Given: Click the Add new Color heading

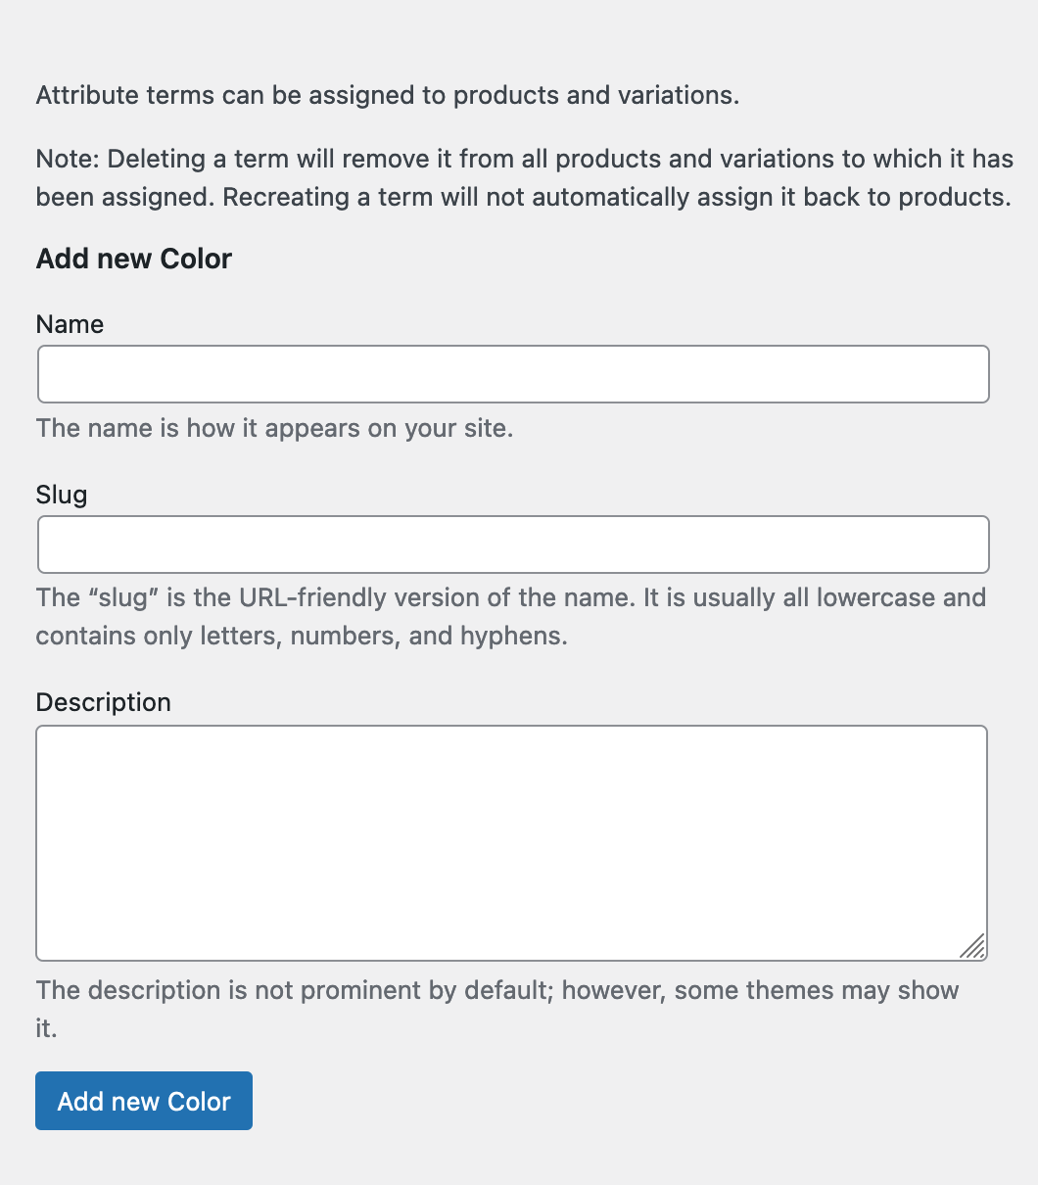Looking at the screenshot, I should 133,259.
